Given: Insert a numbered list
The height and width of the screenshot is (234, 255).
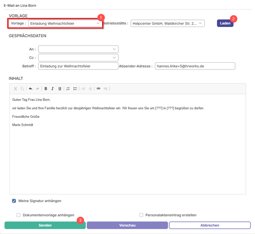Looking at the screenshot, I should (x=68, y=89).
